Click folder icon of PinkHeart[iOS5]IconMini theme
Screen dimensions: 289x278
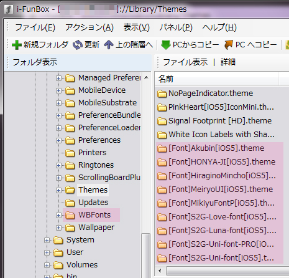[x=162, y=107]
